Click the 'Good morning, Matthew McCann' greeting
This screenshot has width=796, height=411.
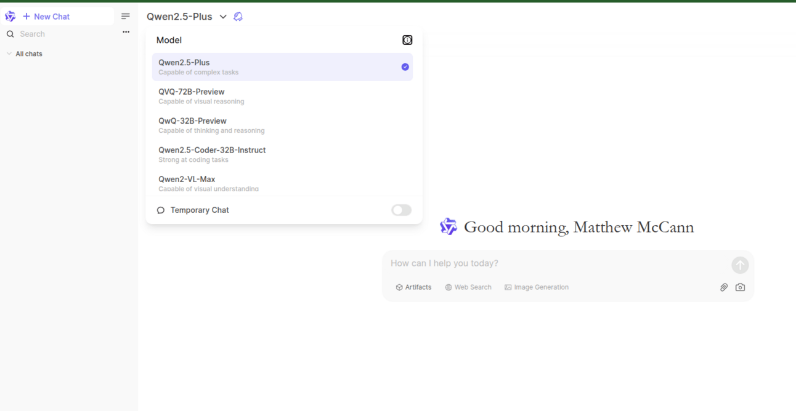pos(579,228)
